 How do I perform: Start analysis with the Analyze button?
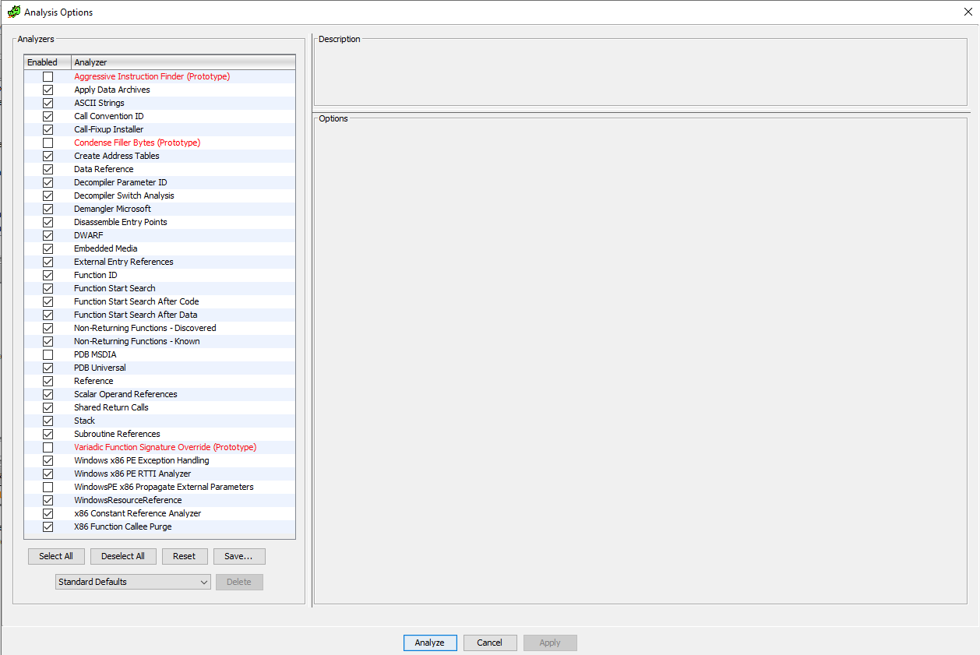[430, 643]
